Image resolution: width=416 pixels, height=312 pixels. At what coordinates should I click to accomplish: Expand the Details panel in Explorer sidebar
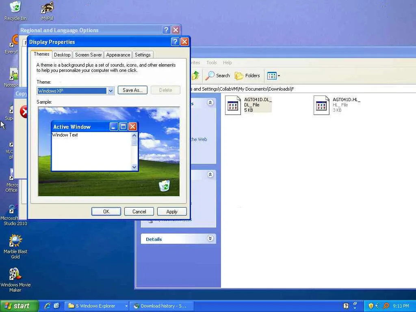210,238
